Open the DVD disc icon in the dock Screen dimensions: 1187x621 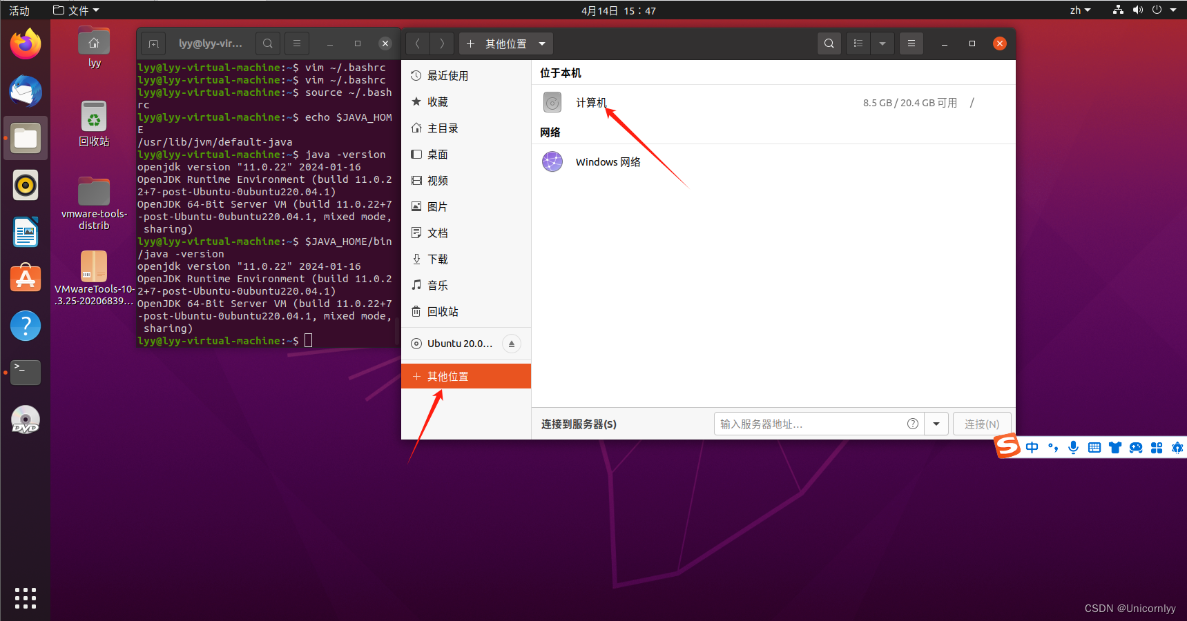pos(26,420)
